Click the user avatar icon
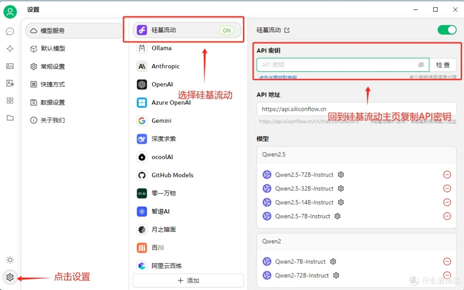Screen dimensions: 464x290 pos(10,12)
